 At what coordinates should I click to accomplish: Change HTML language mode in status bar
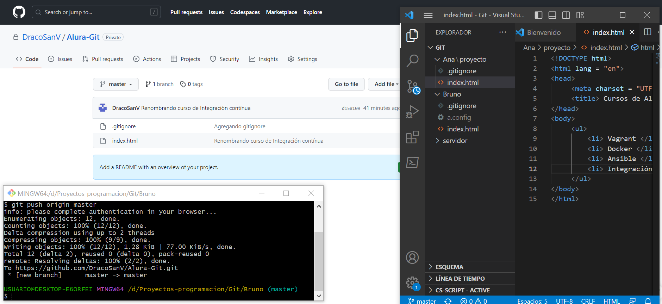tap(612, 301)
